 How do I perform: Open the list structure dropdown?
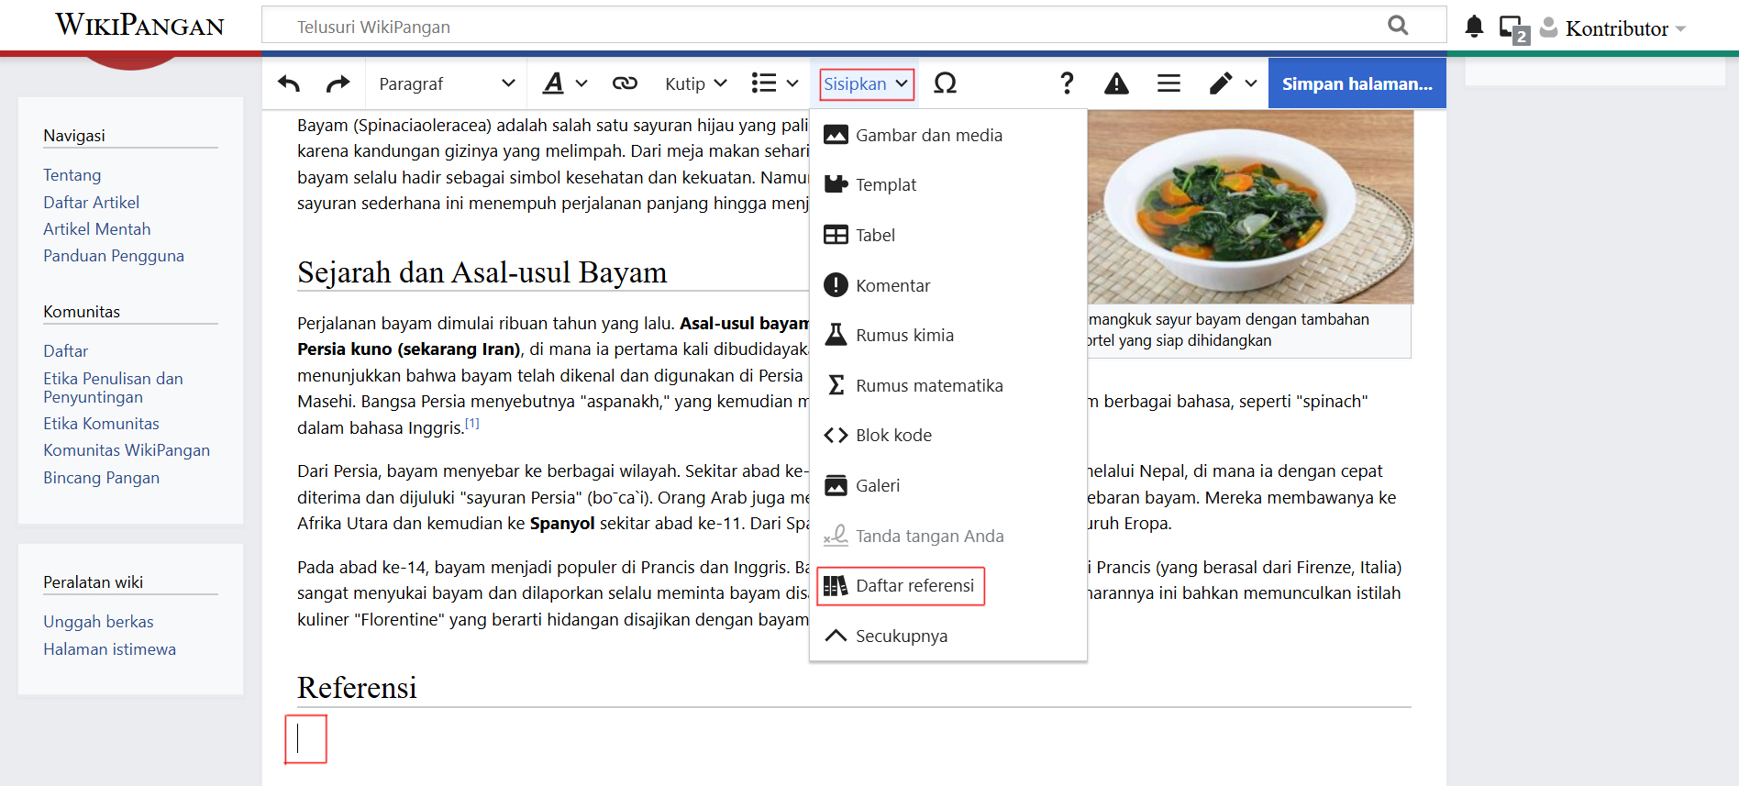point(774,83)
